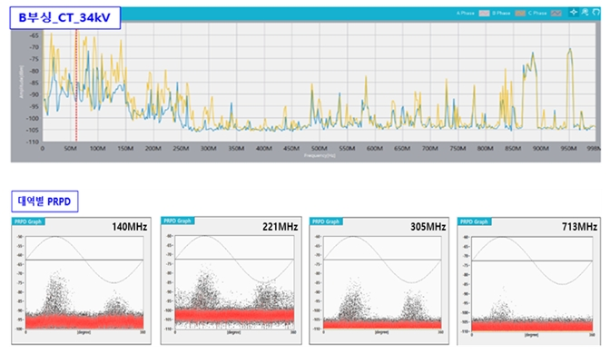610x354 pixels.
Task: Select the PRPD Graph tab for 305MHz
Action: [326, 221]
